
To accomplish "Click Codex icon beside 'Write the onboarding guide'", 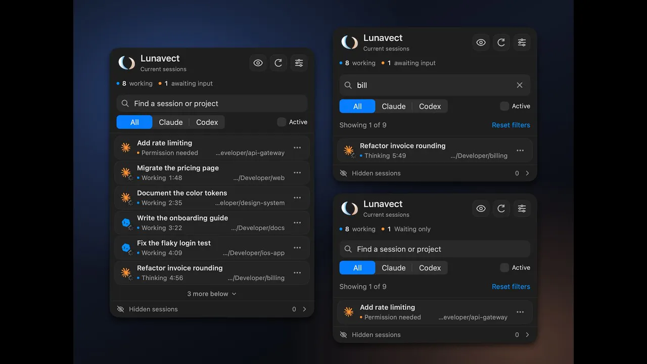I will coord(126,222).
